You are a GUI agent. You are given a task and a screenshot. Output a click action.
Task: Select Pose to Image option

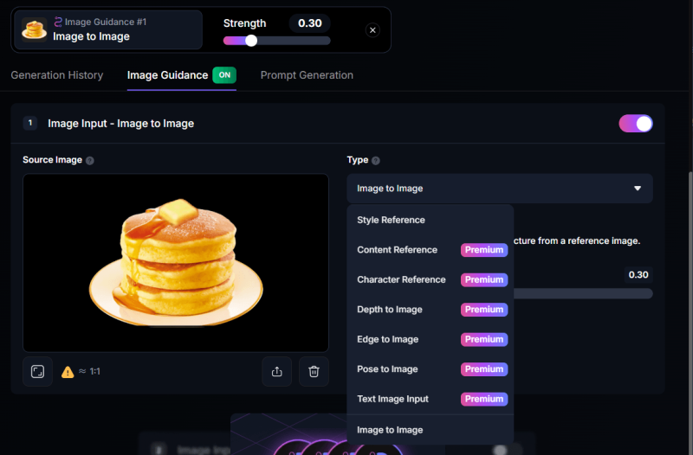click(x=387, y=369)
